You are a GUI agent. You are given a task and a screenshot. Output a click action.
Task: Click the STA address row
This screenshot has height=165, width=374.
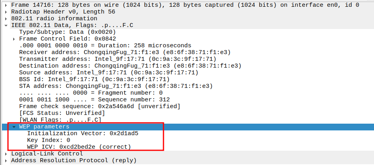pyautogui.click(x=116, y=86)
